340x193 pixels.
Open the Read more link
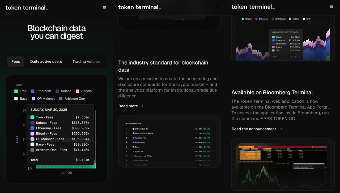[x=128, y=106]
